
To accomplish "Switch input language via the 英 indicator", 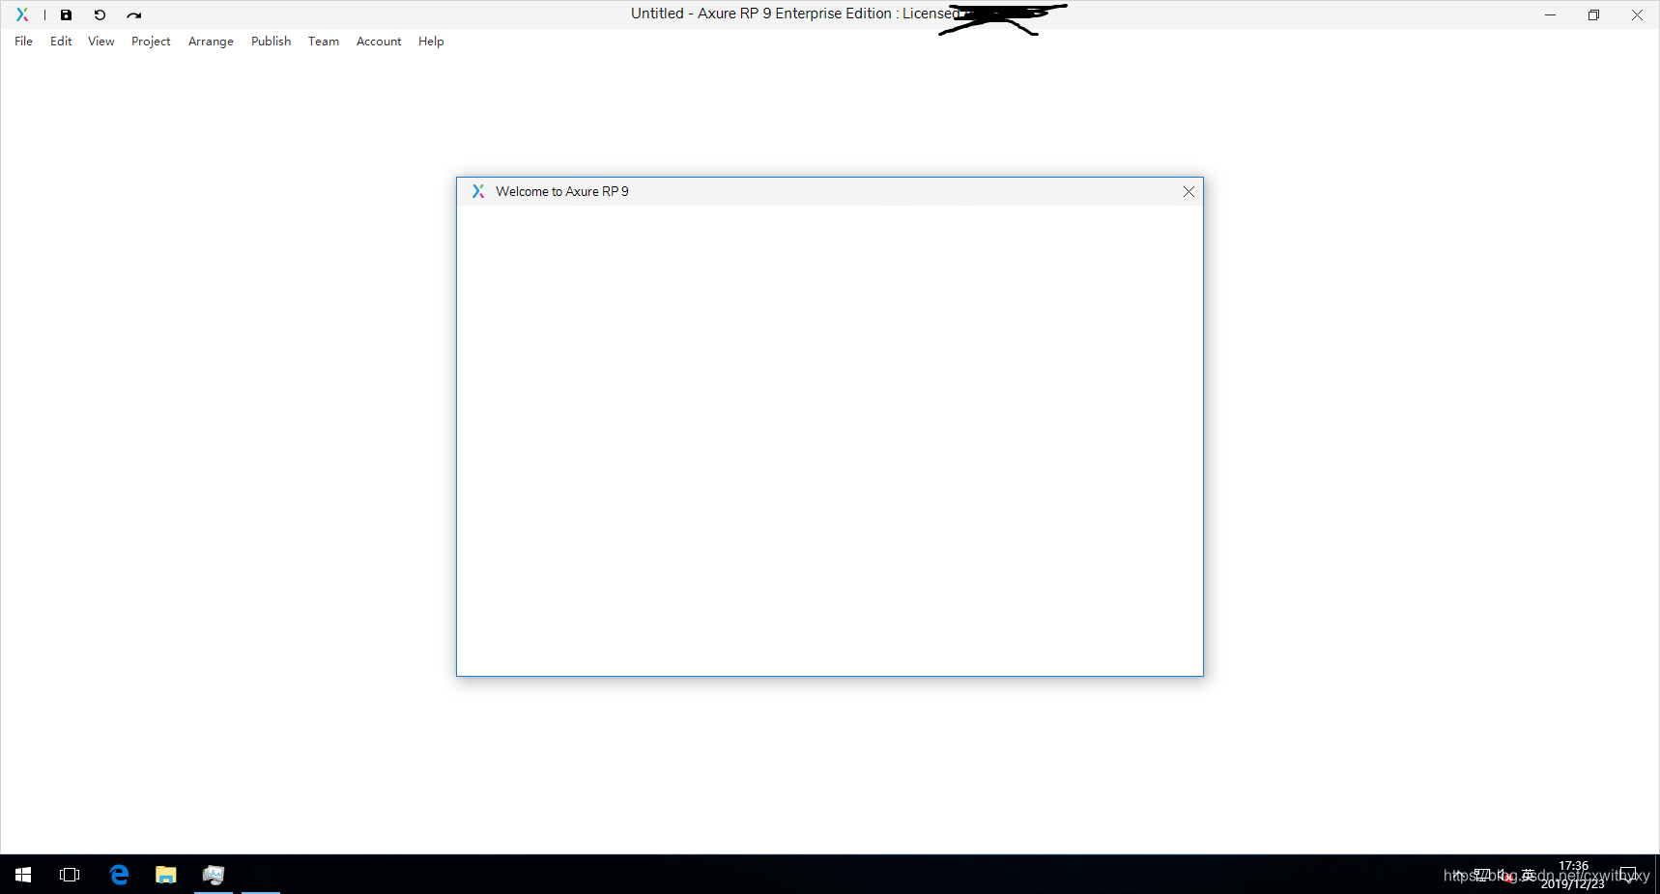I will coord(1529,875).
